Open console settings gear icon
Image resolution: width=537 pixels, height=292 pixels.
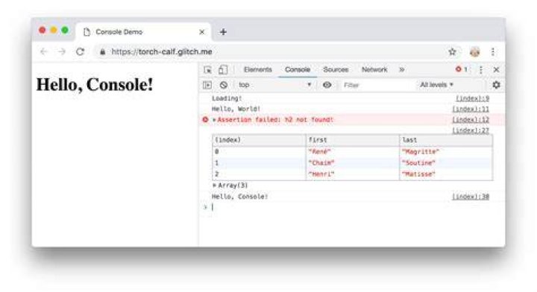point(496,85)
